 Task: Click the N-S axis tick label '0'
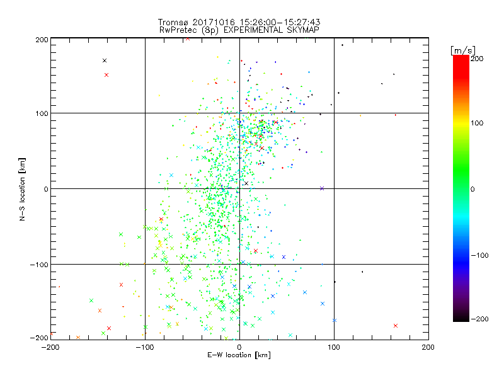click(x=46, y=189)
